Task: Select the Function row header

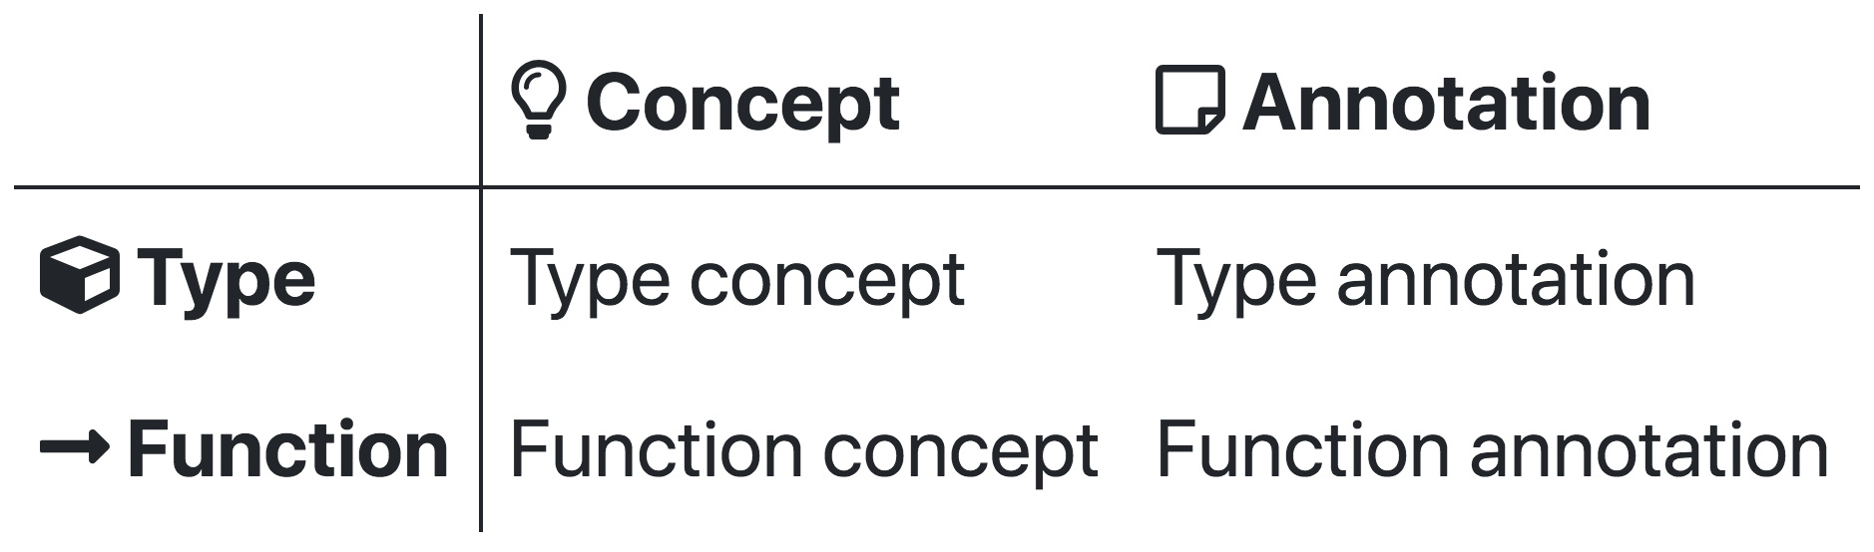Action: 243,449
